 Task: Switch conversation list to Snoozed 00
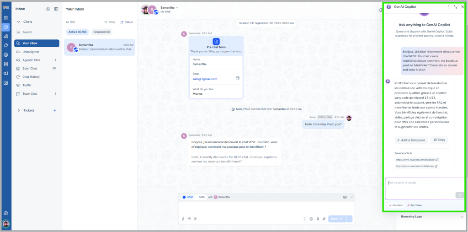(101, 32)
